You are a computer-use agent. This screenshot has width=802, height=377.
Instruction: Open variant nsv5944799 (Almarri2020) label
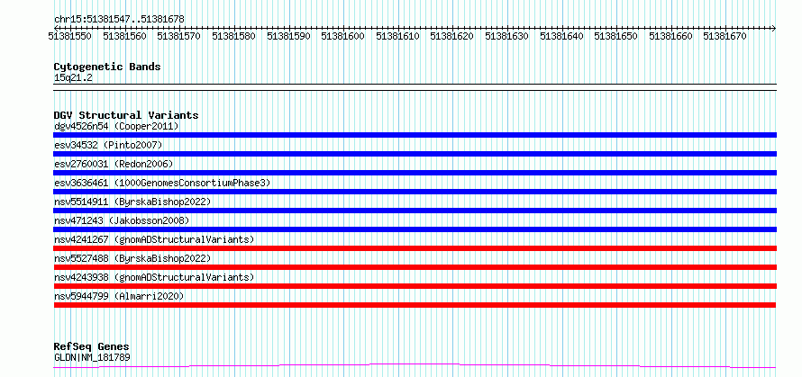[119, 296]
